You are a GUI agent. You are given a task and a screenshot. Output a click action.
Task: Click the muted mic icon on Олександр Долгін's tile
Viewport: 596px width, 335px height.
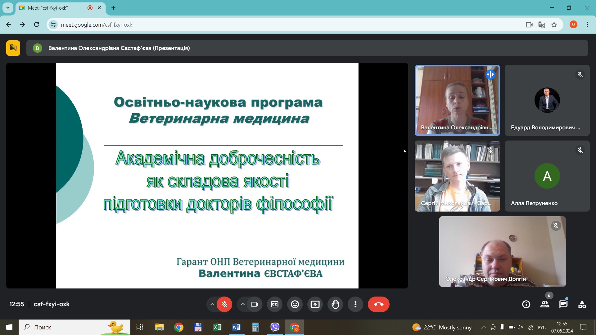click(x=556, y=226)
